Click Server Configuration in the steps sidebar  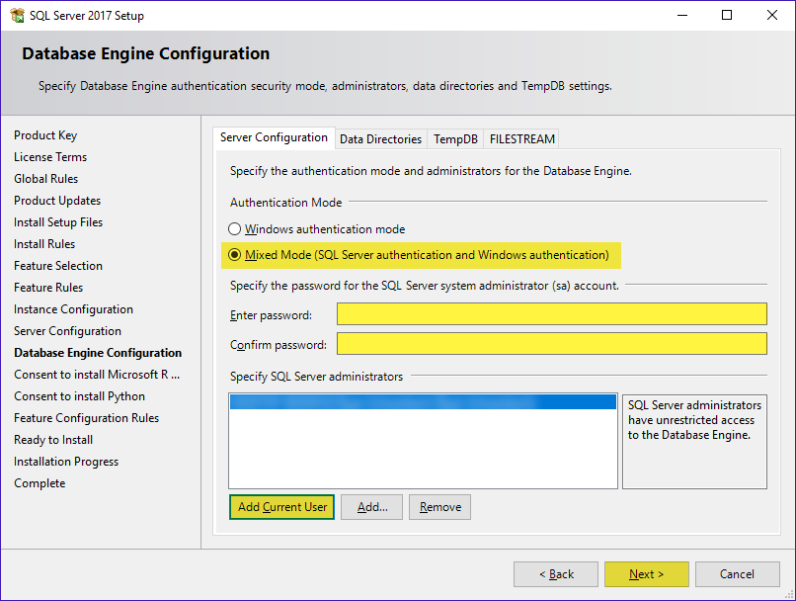point(67,331)
